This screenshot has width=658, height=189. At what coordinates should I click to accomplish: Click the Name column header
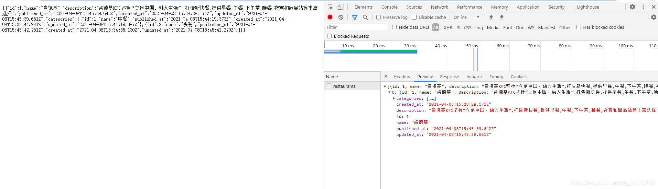point(352,76)
